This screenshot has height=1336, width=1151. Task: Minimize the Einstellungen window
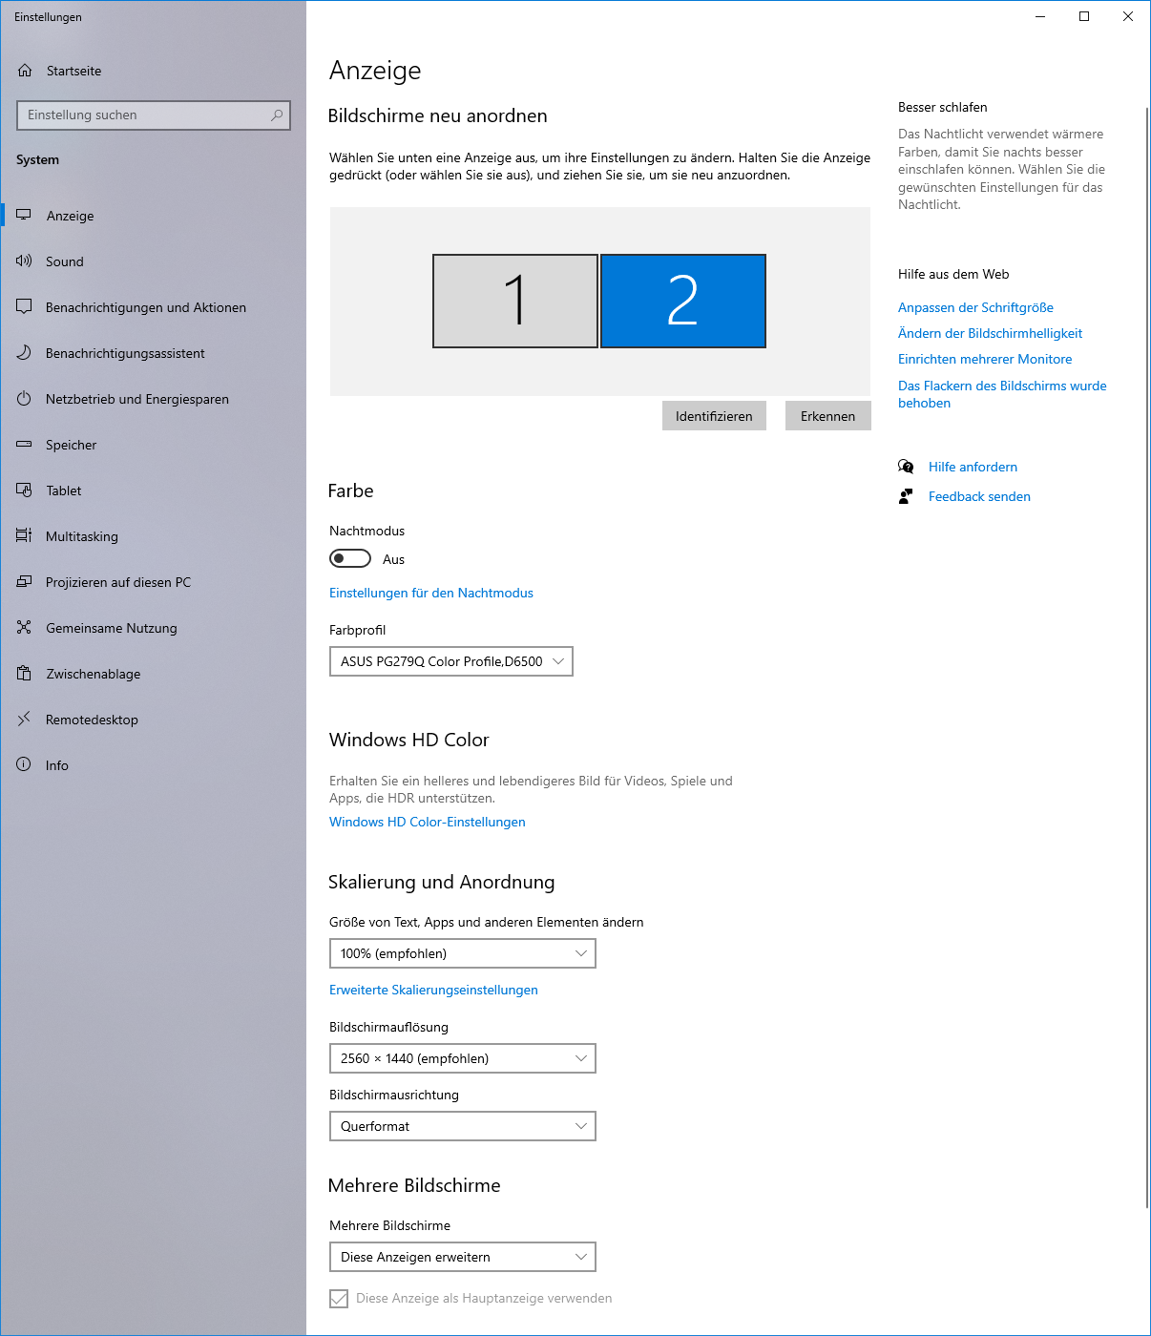tap(1040, 16)
